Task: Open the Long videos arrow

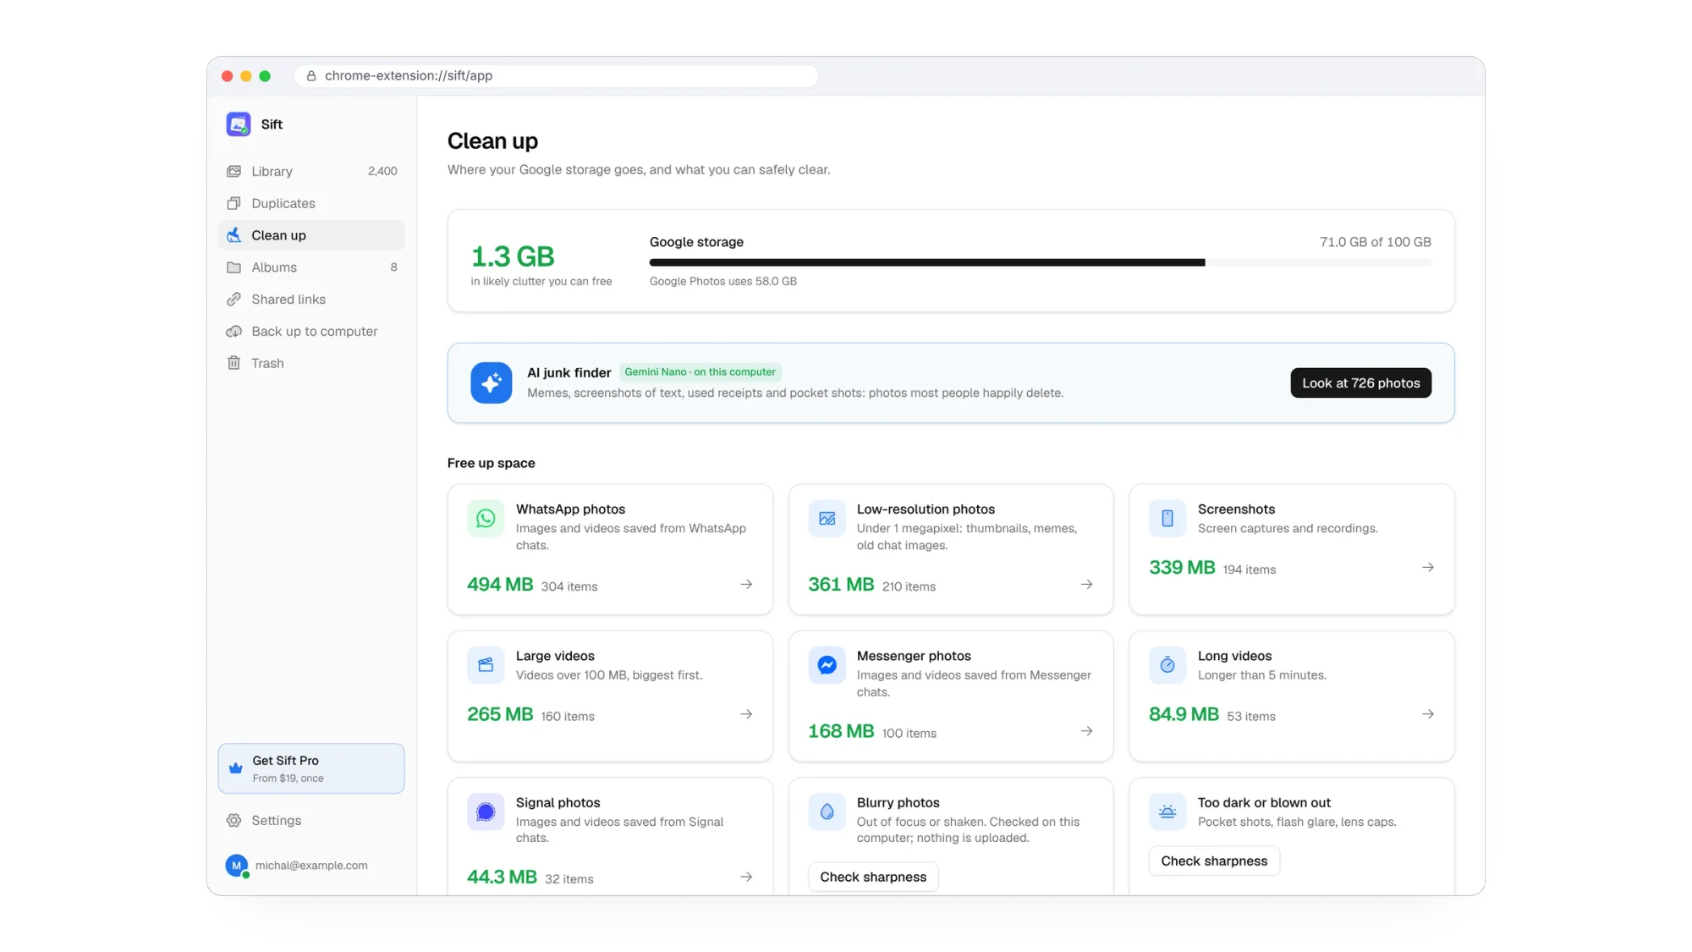Action: click(x=1428, y=715)
